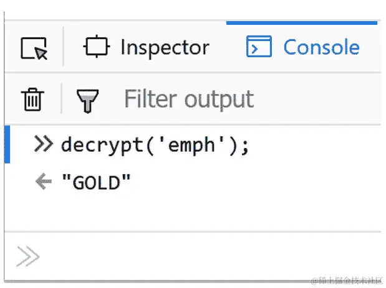Click the Inspector panel icon
The width and height of the screenshot is (386, 288).
coord(97,46)
